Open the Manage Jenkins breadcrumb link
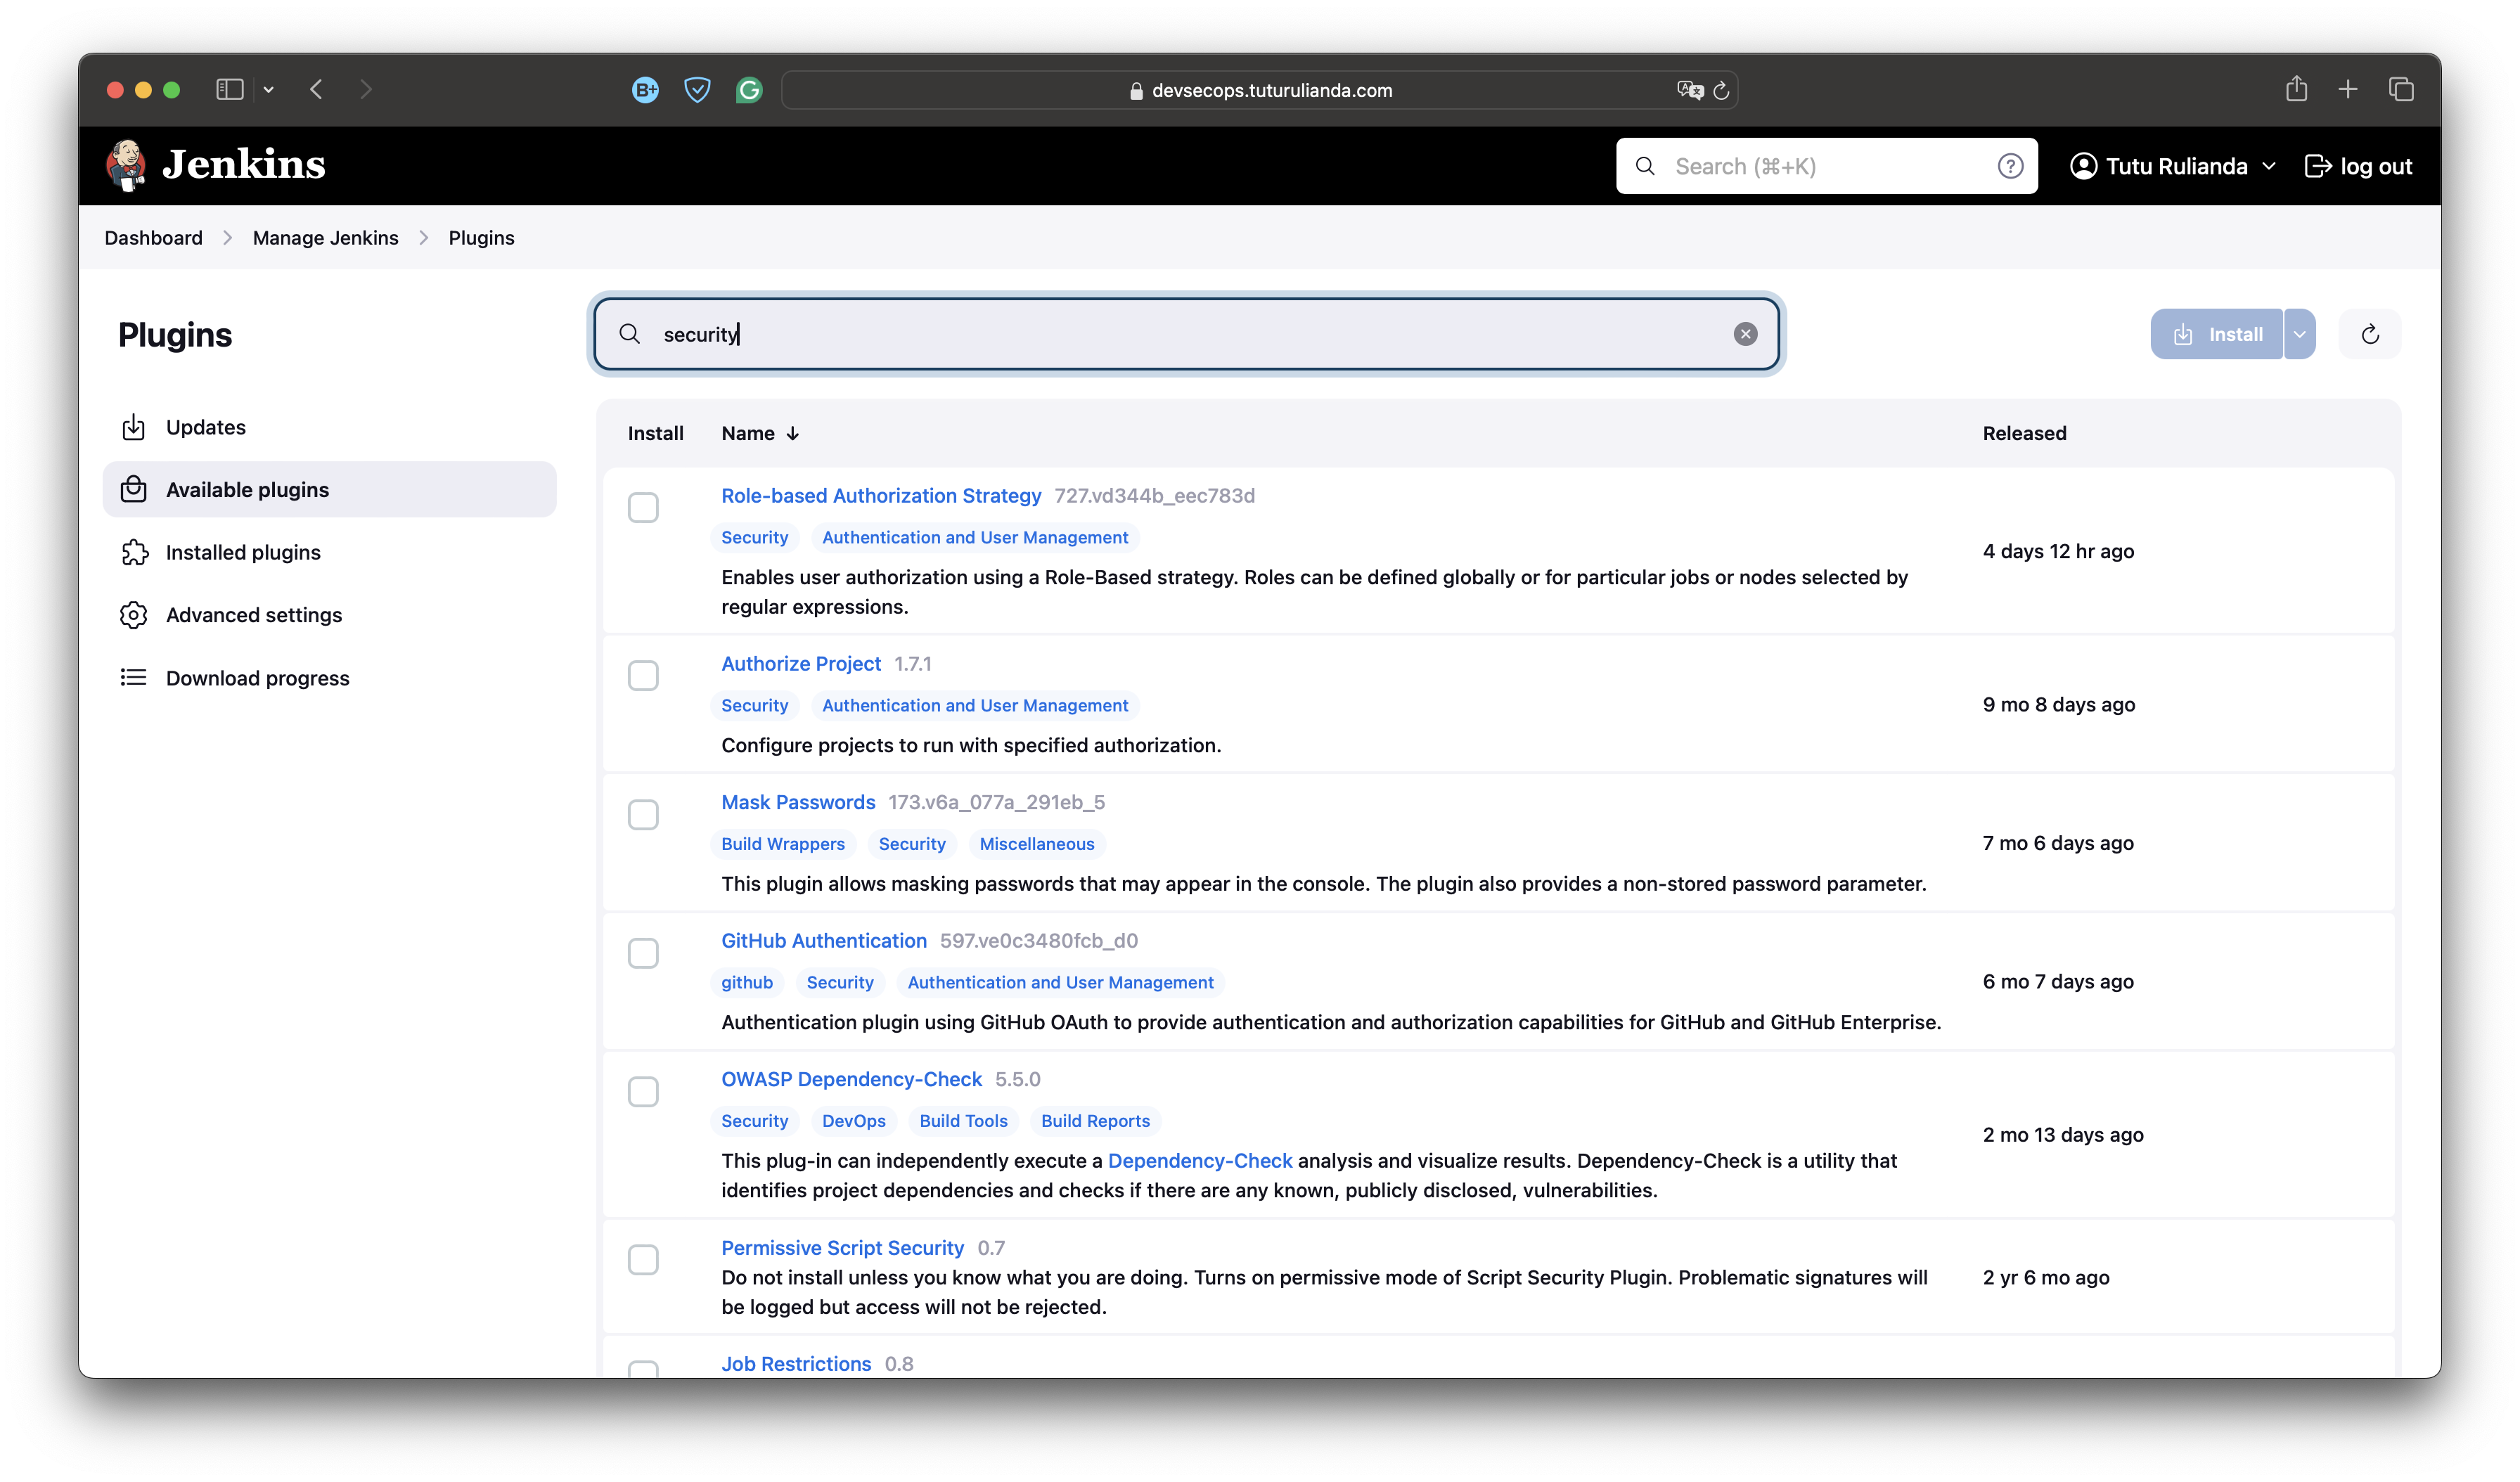 tap(324, 236)
